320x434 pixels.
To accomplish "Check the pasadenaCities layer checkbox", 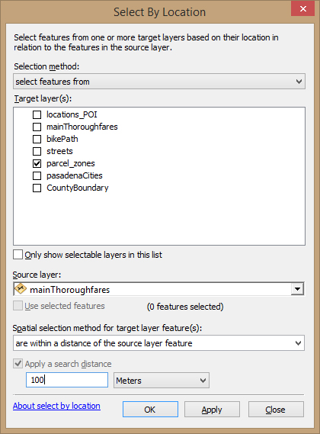I will (37, 175).
